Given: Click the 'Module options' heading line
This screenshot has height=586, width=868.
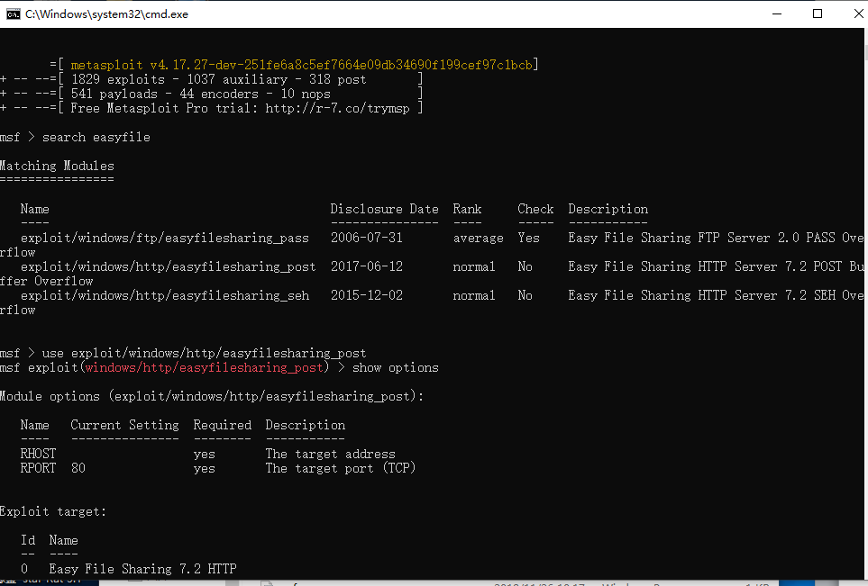Looking at the screenshot, I should (x=212, y=396).
